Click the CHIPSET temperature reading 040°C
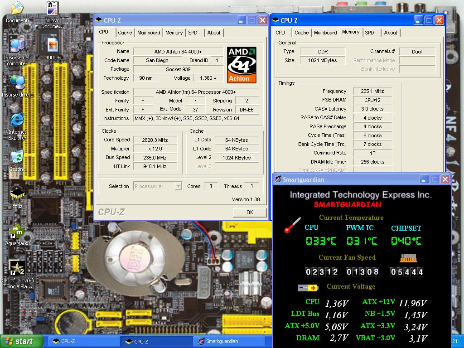 tap(406, 241)
